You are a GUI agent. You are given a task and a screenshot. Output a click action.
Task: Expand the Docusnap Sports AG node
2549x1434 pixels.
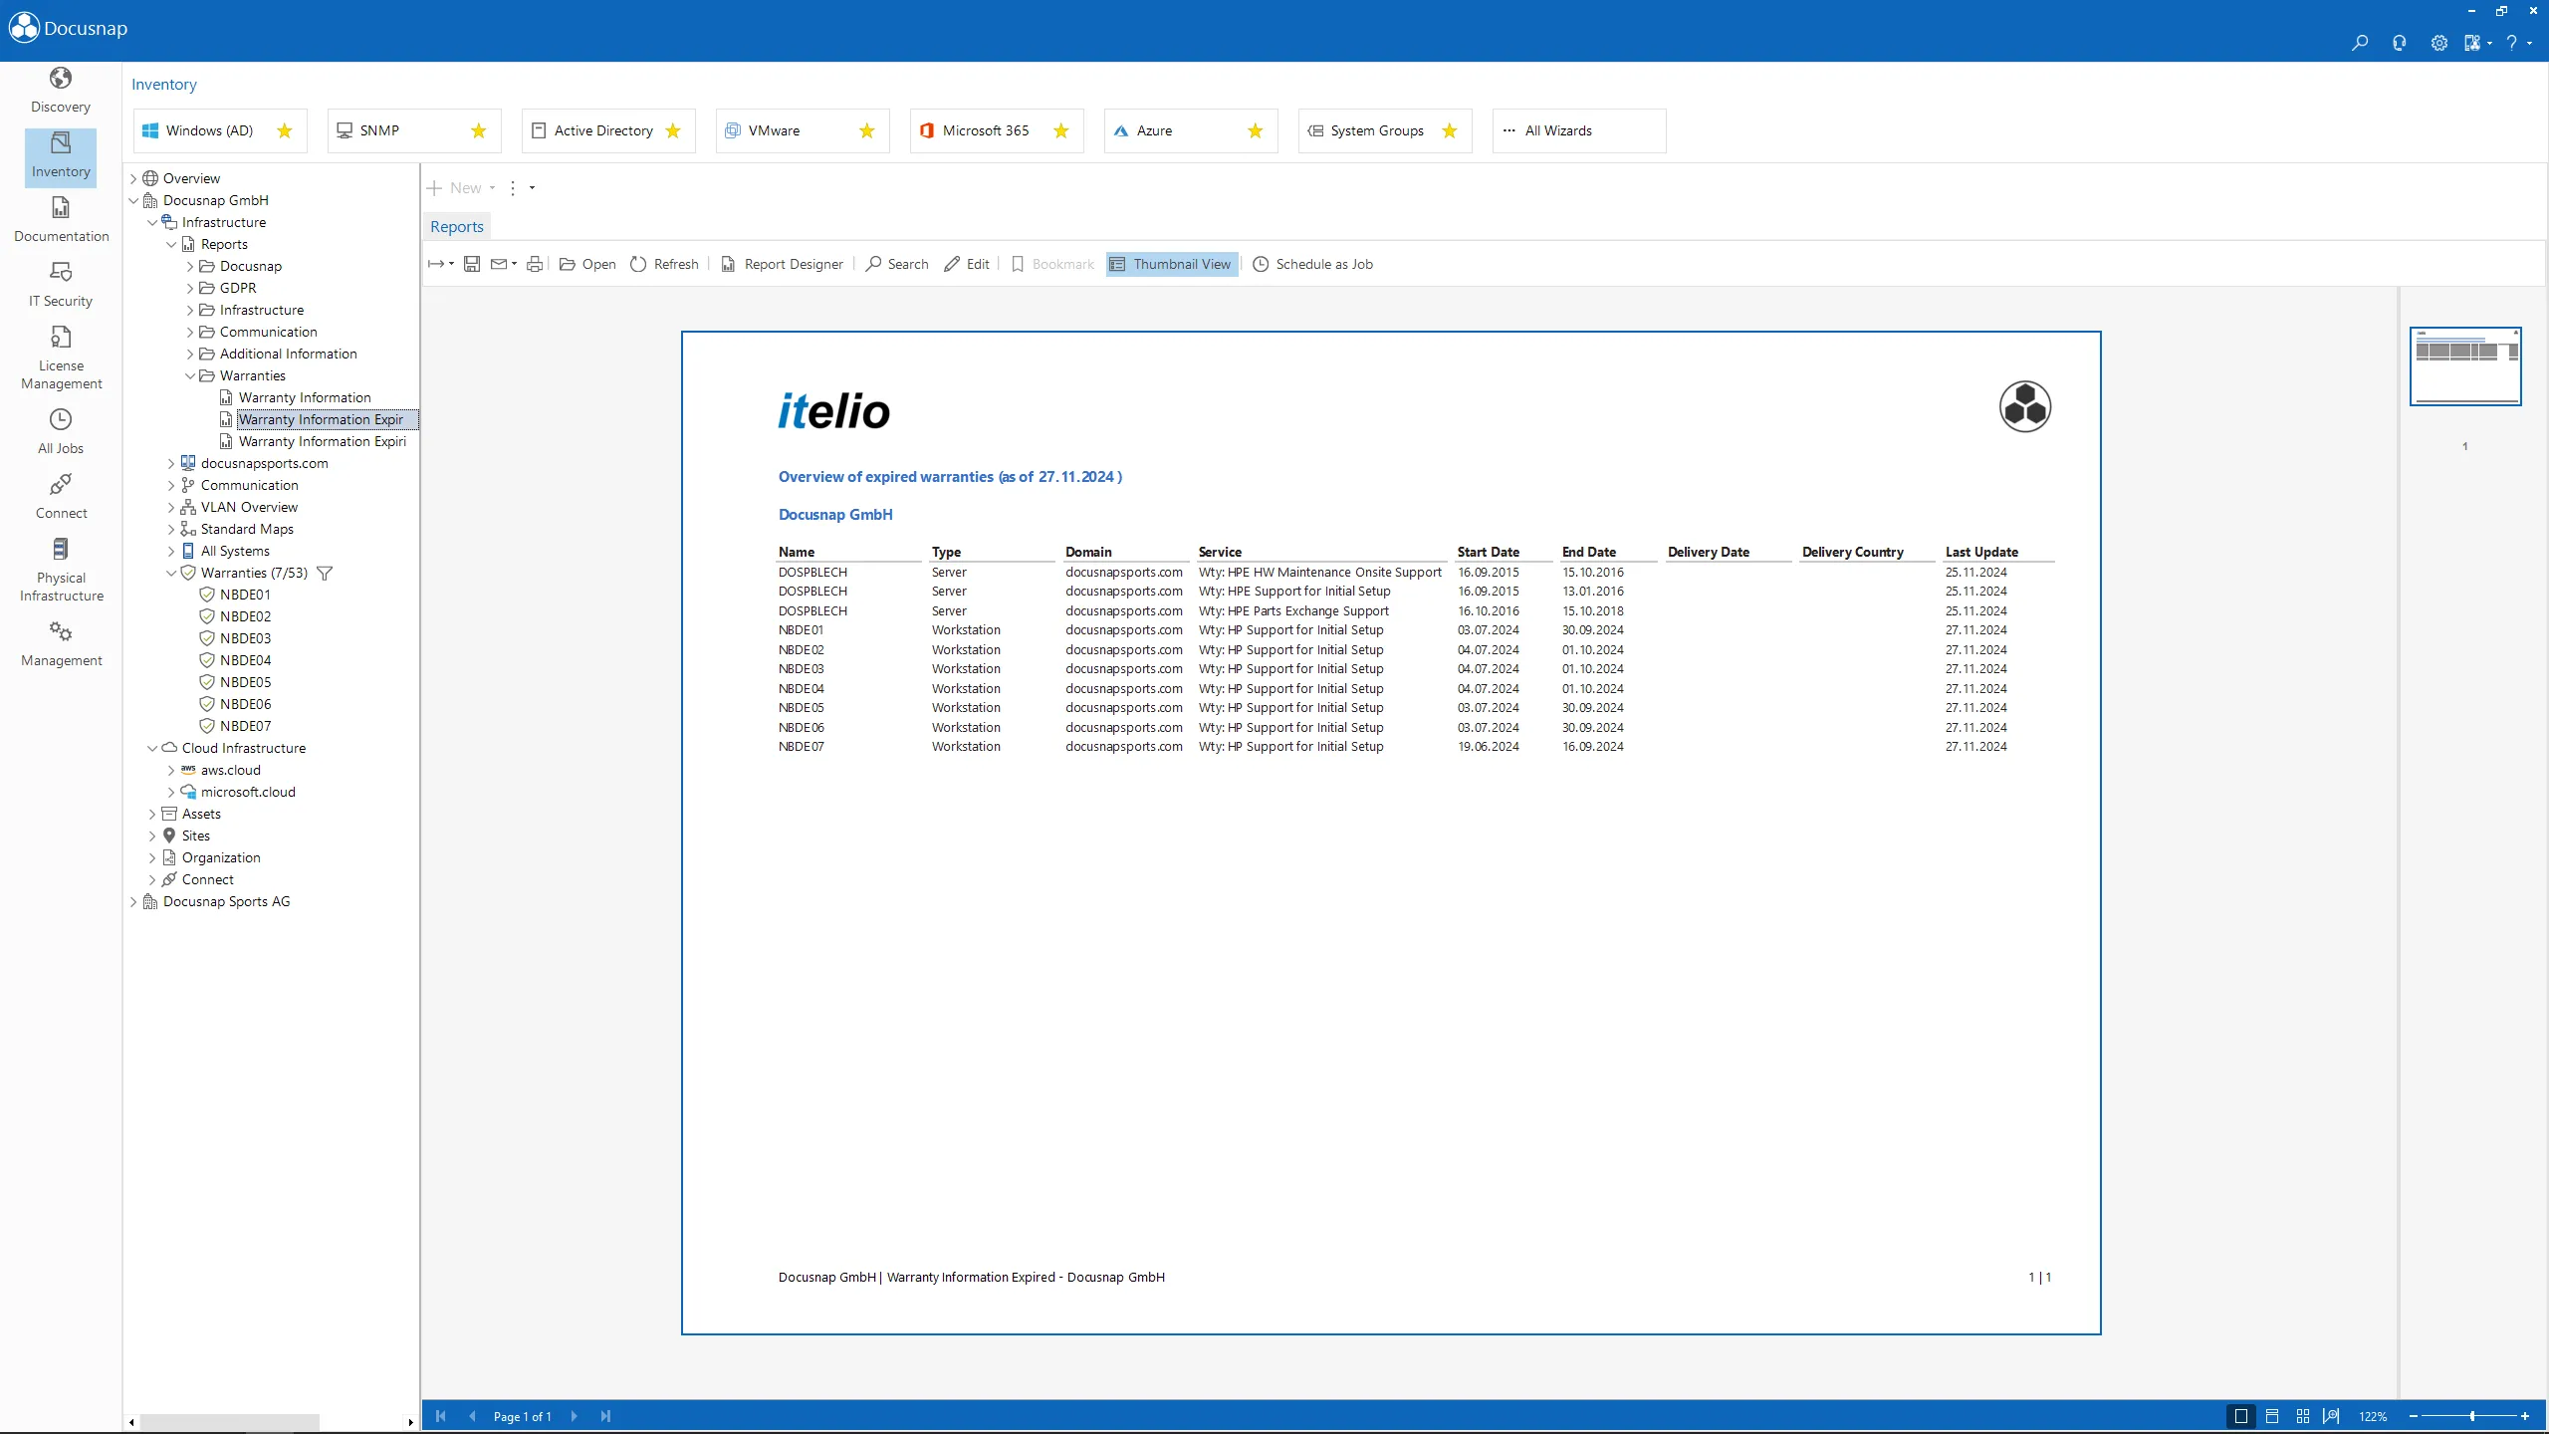coord(133,901)
